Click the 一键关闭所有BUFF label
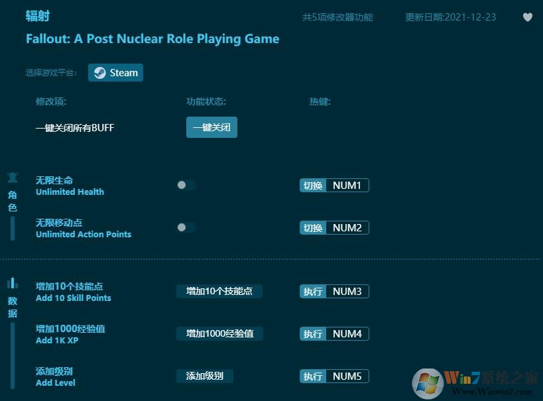The image size is (543, 401). [x=75, y=128]
